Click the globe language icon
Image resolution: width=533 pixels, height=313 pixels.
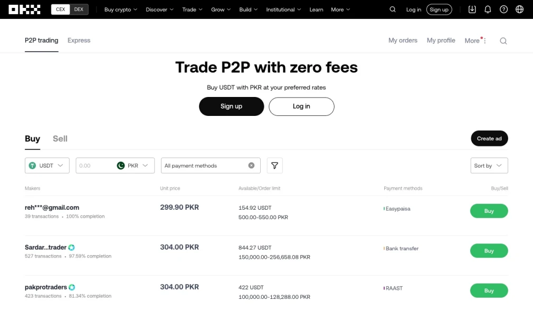[x=519, y=9]
